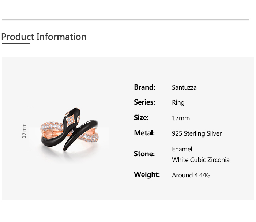Click the snake head diamond-shaped stone
256x222 pixels.
point(70,119)
